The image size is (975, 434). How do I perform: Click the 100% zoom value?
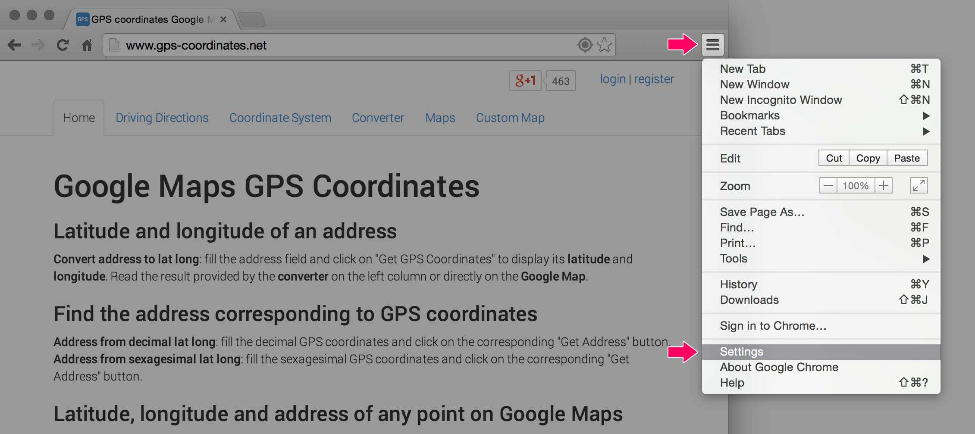pos(856,186)
